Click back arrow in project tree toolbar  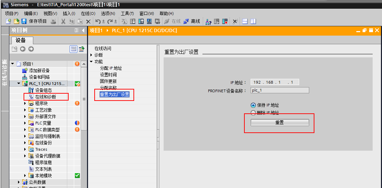tap(23, 49)
